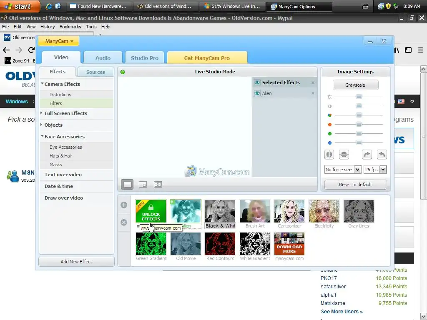Click the keyboard icon in taskbar
427x320 pixels.
tap(365, 7)
